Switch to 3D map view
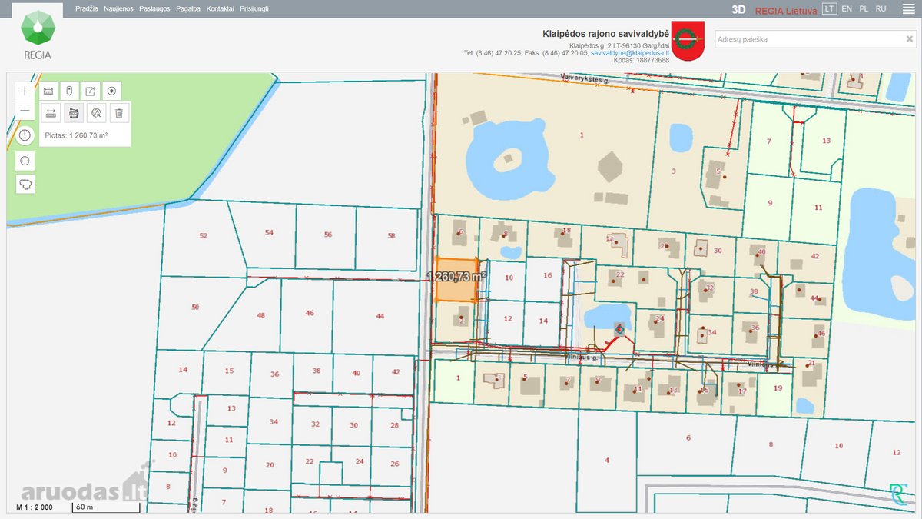 739,10
